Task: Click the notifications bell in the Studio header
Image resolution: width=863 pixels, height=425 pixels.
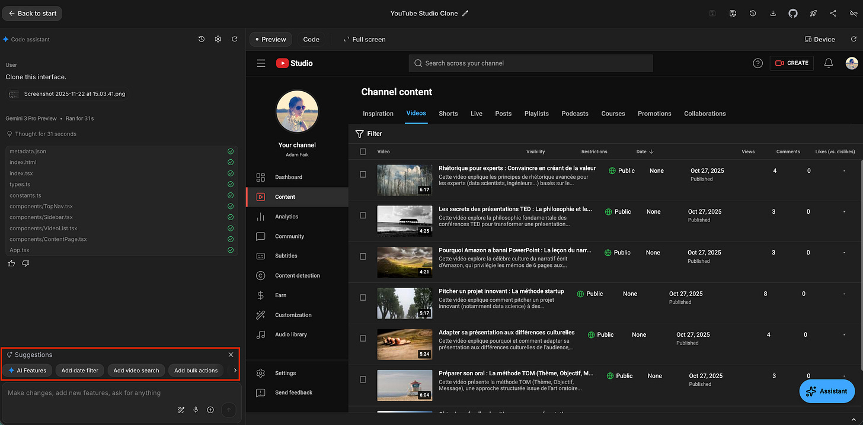Action: (828, 63)
